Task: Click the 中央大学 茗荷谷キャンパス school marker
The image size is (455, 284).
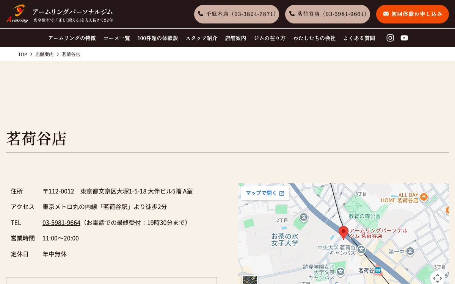Action: (x=361, y=250)
